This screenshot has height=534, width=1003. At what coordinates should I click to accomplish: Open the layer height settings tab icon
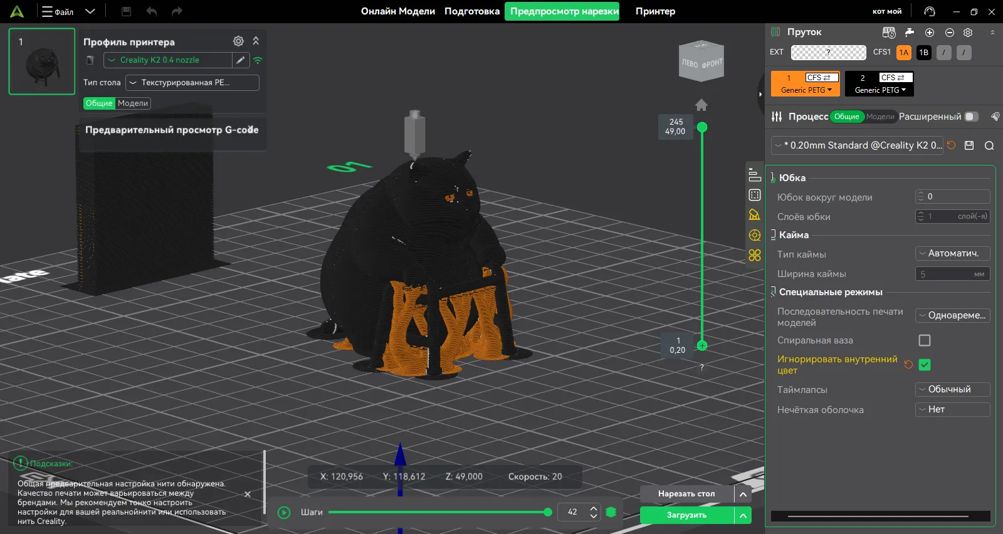click(x=755, y=175)
